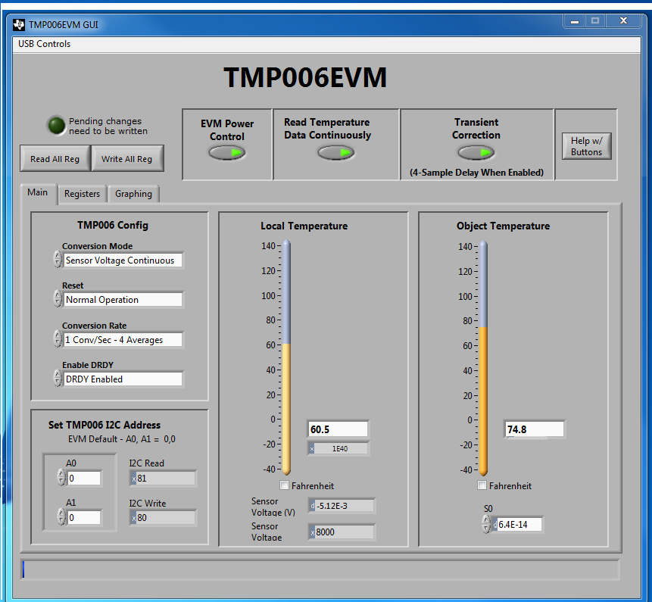The image size is (652, 602).
Task: Toggle the EVM Power Control switch
Action: click(x=226, y=153)
